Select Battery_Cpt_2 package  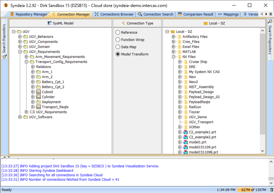tap(53, 87)
